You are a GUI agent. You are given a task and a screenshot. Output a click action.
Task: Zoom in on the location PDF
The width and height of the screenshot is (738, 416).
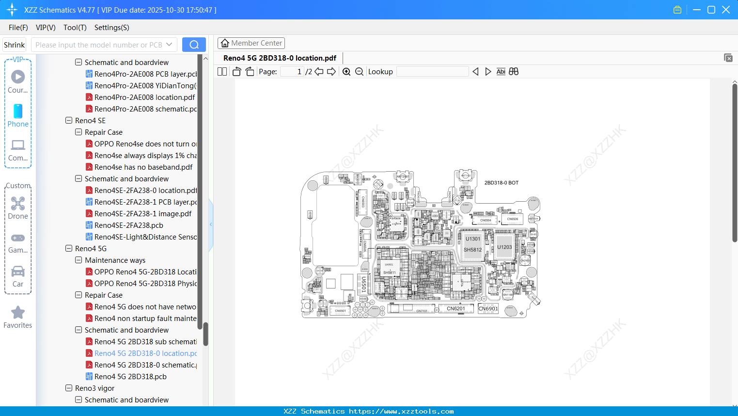[x=346, y=71]
